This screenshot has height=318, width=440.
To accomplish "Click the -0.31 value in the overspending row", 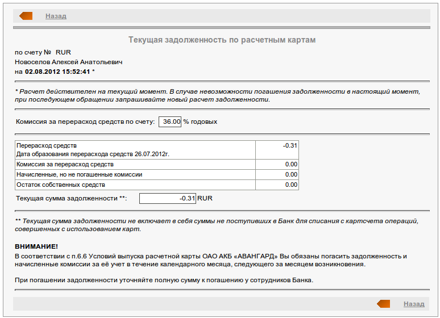I will point(290,146).
